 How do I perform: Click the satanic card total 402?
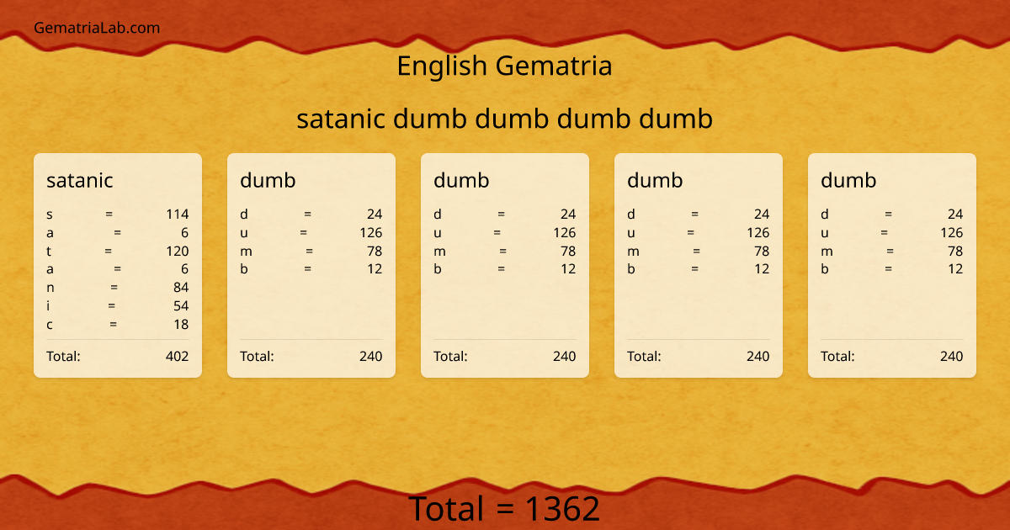[178, 356]
